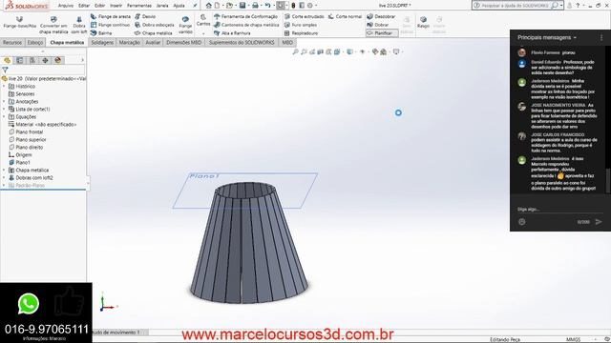This screenshot has height=343, width=611.
Task: Click the Save icon in the top toolbar
Action: coord(242,6)
